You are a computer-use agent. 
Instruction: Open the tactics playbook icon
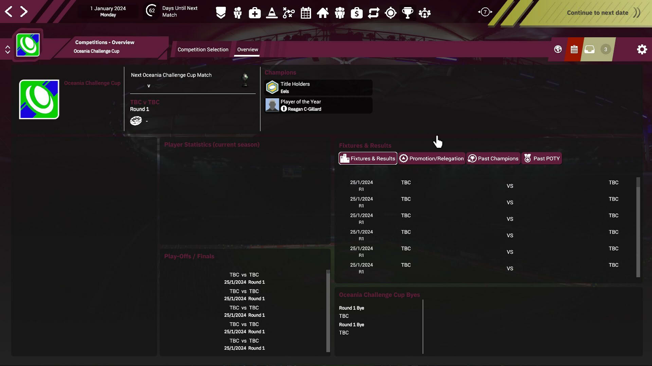[289, 13]
